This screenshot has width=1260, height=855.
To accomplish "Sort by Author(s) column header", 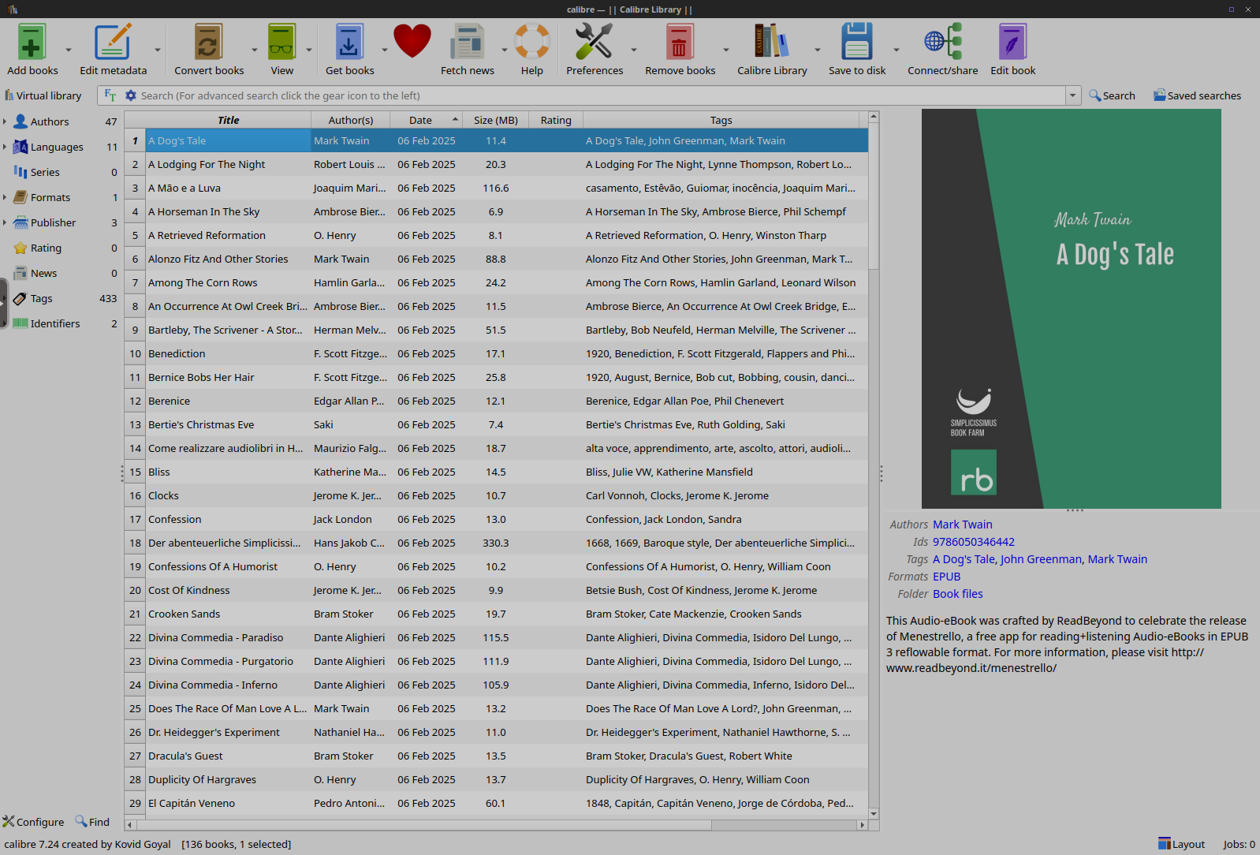I will pyautogui.click(x=350, y=120).
